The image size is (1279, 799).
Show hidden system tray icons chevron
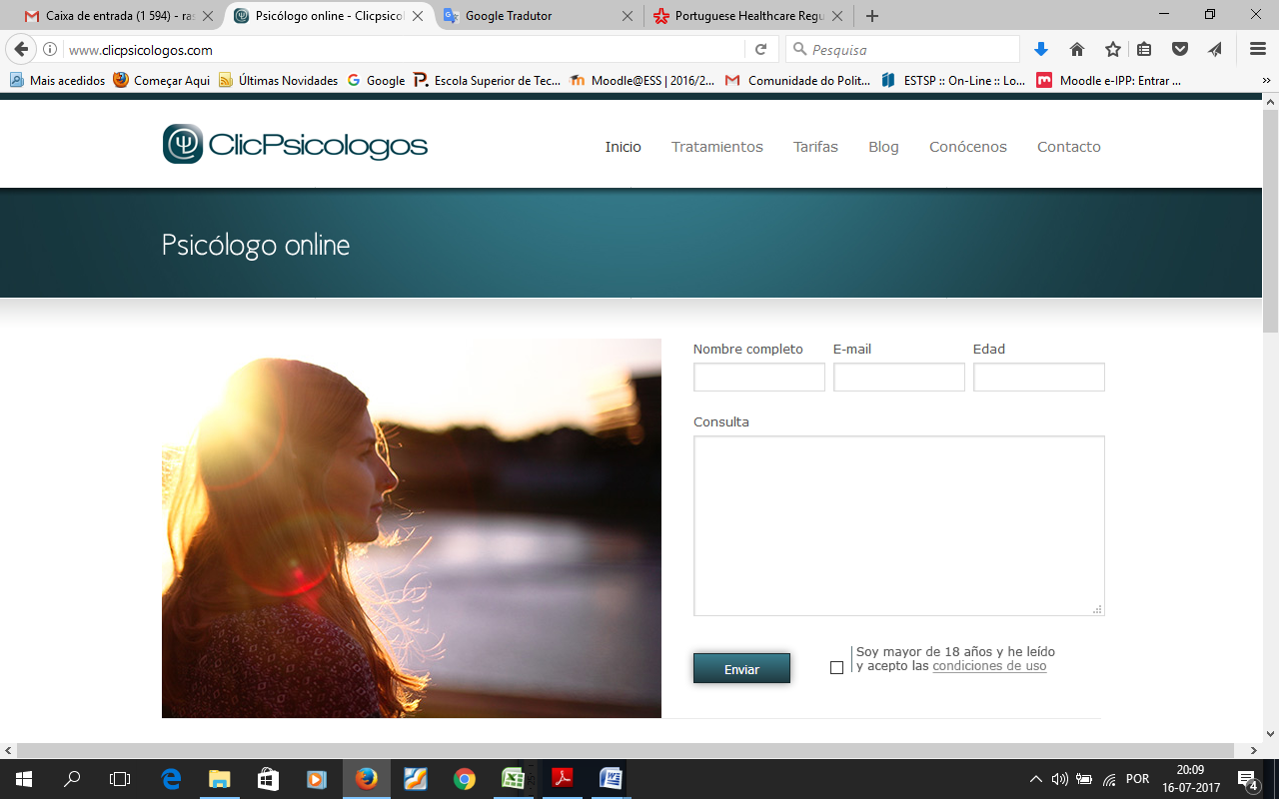[x=1036, y=779]
